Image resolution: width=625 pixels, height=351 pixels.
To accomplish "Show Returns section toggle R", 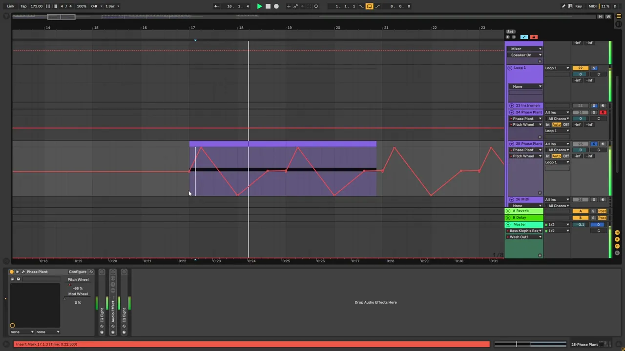I will pos(617,240).
